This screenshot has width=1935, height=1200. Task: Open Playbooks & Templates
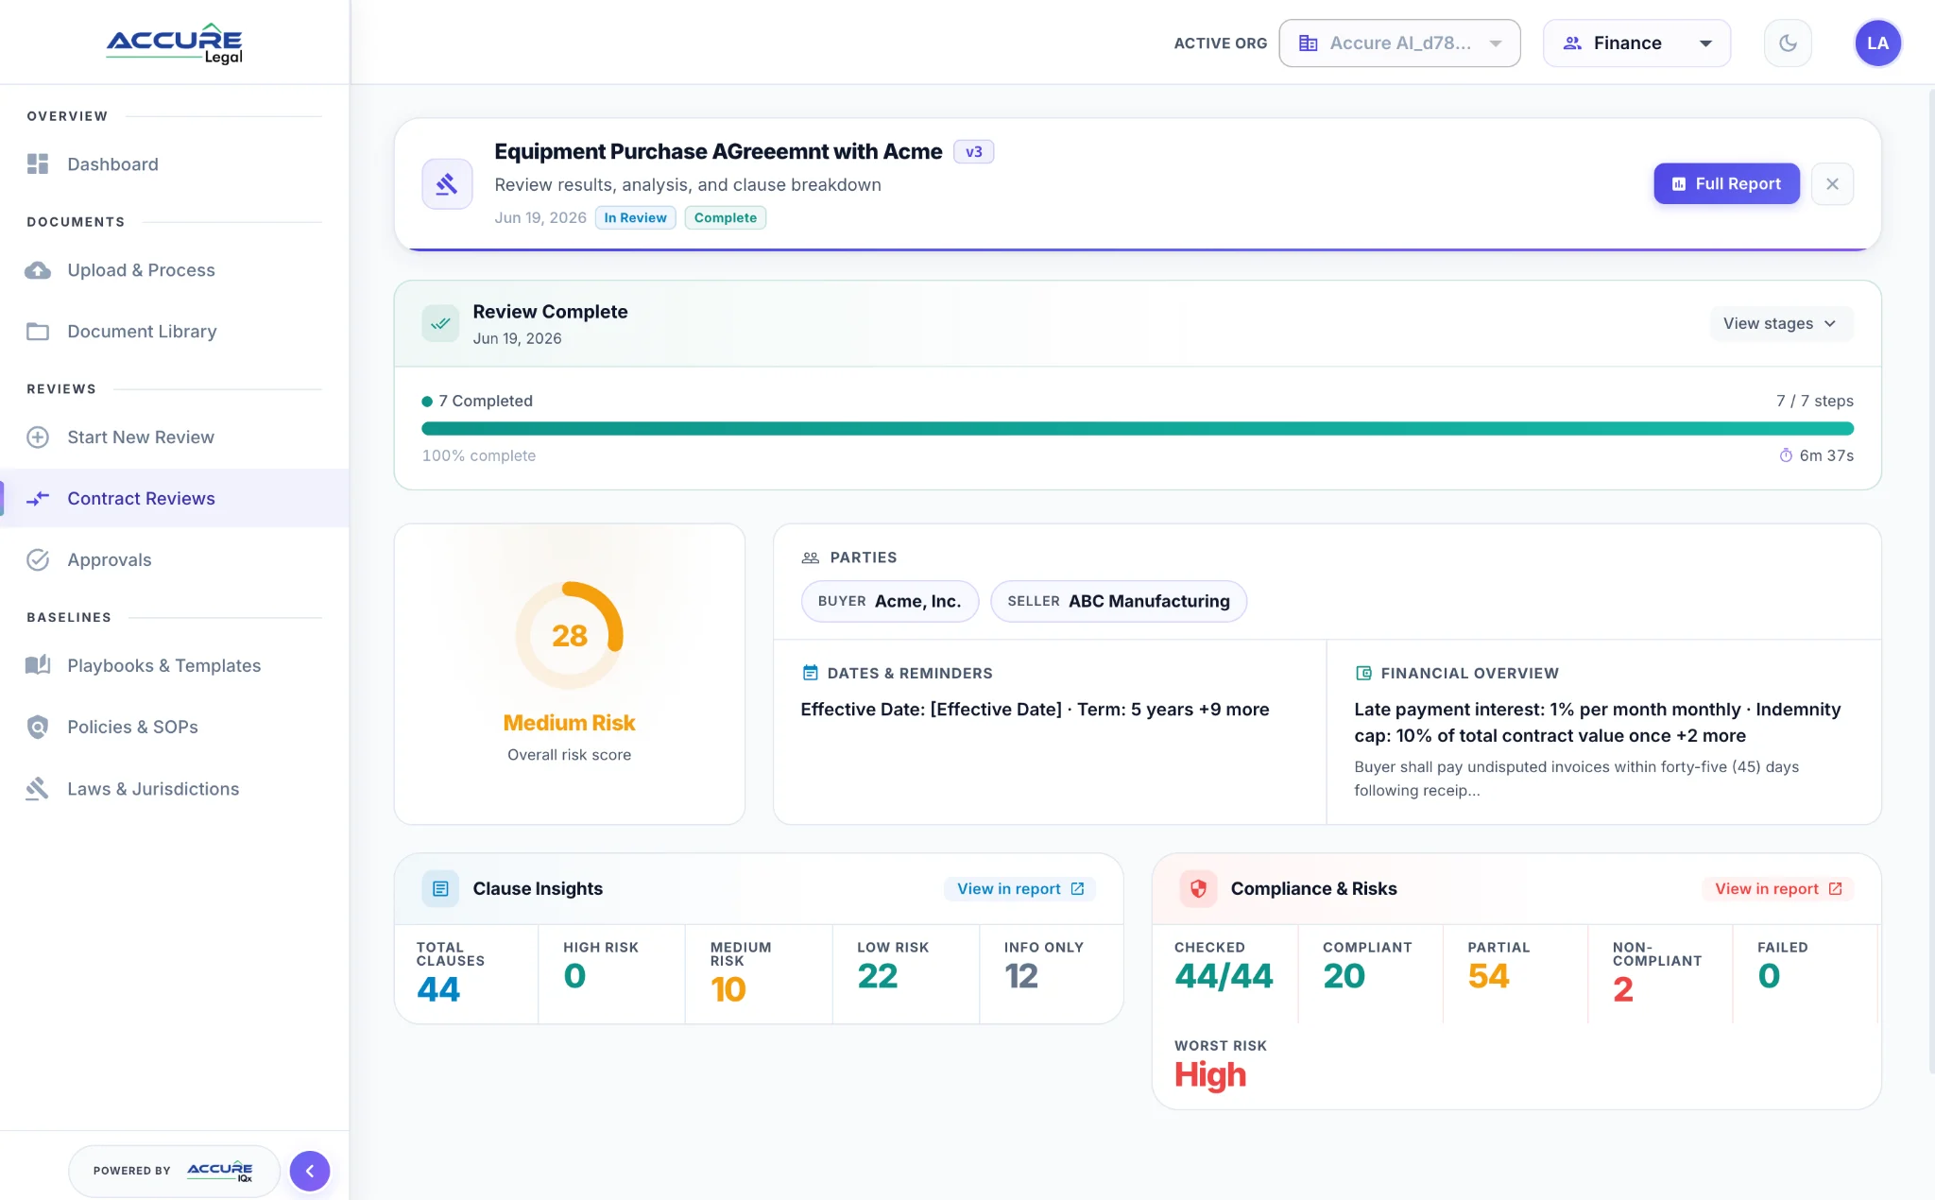pyautogui.click(x=175, y=666)
